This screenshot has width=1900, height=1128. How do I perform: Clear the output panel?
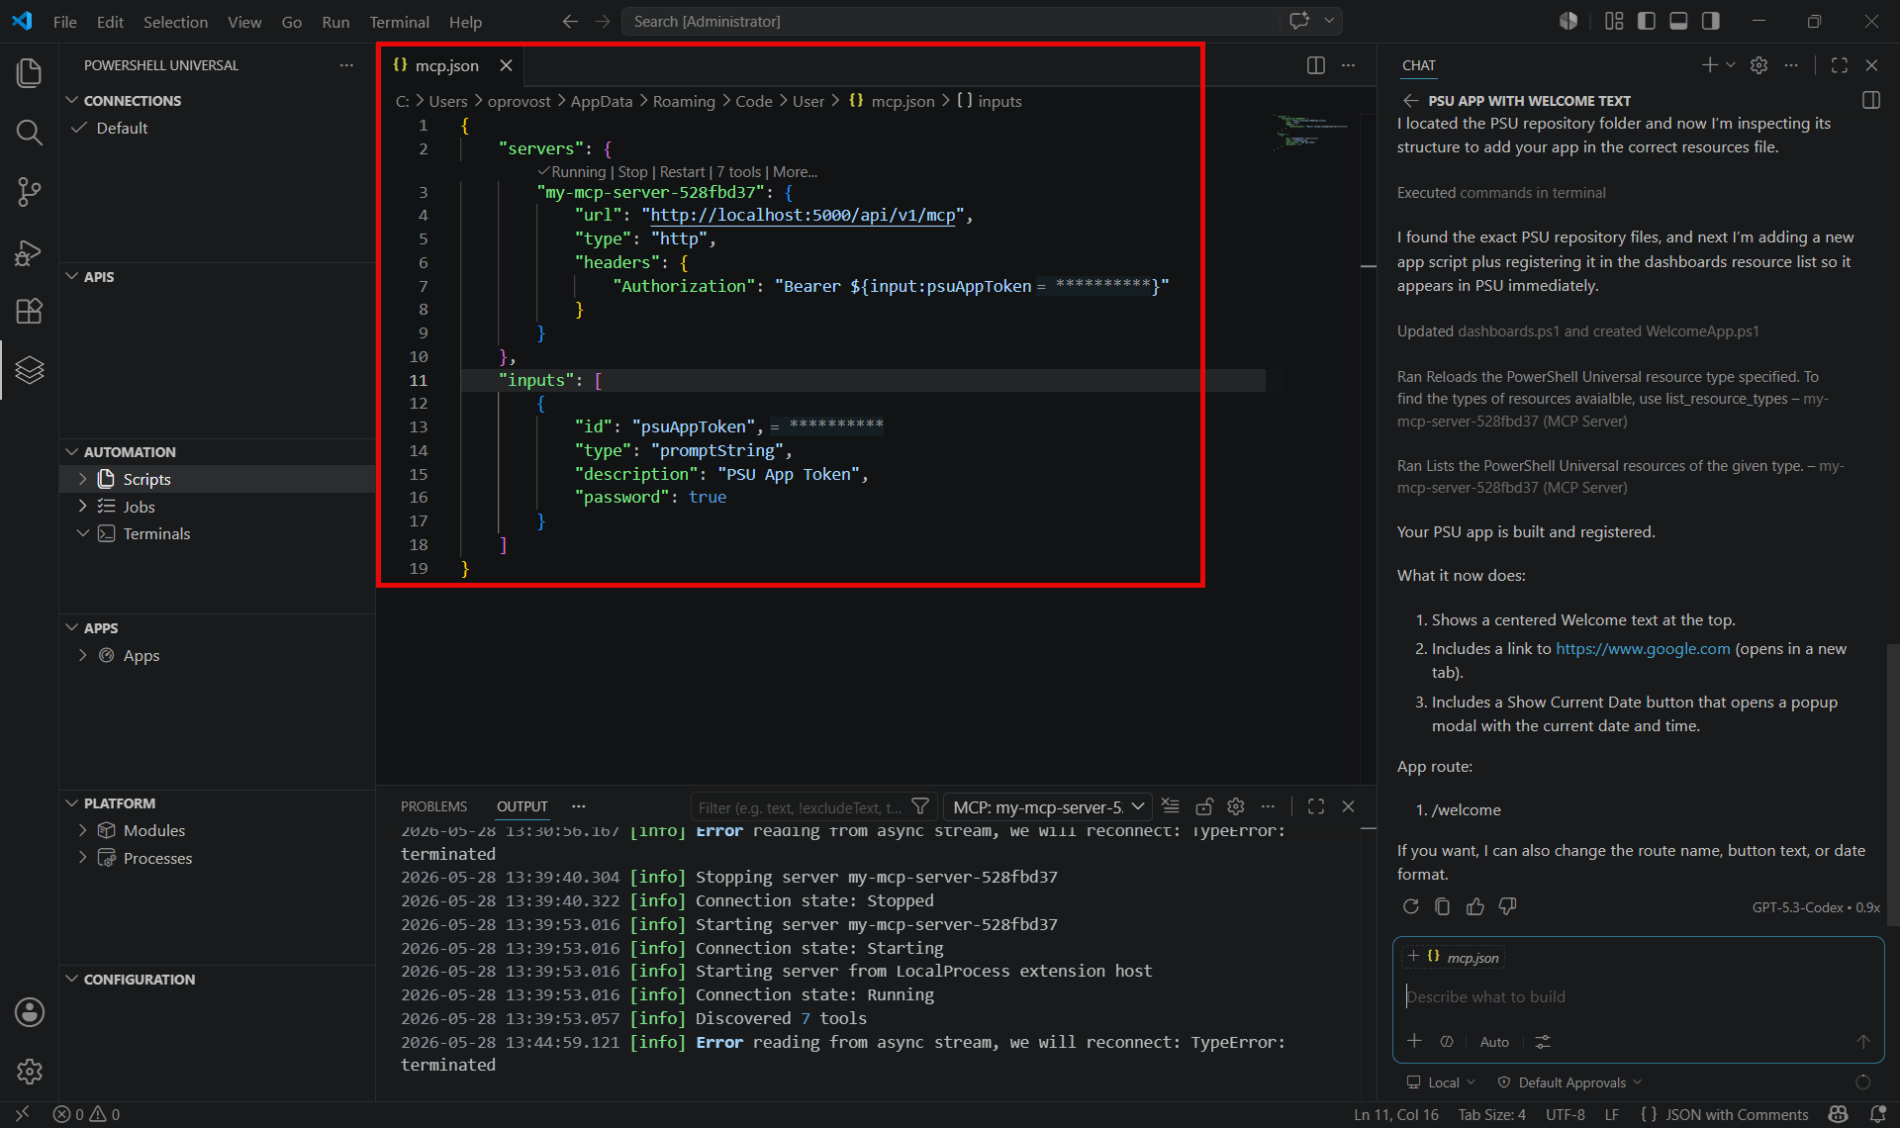point(1171,806)
